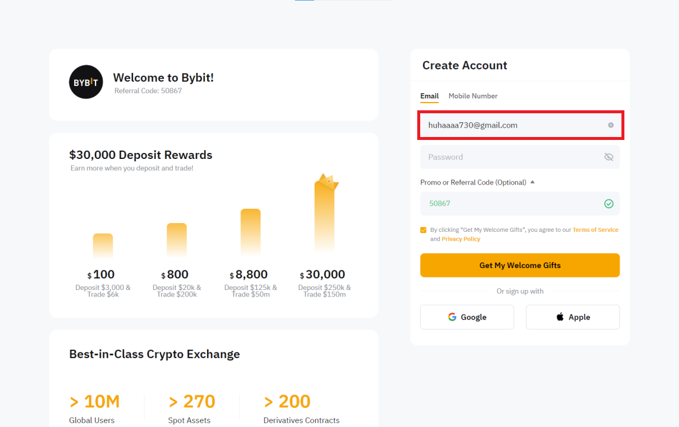679x427 pixels.
Task: Click the $100 reward bar
Action: [103, 246]
